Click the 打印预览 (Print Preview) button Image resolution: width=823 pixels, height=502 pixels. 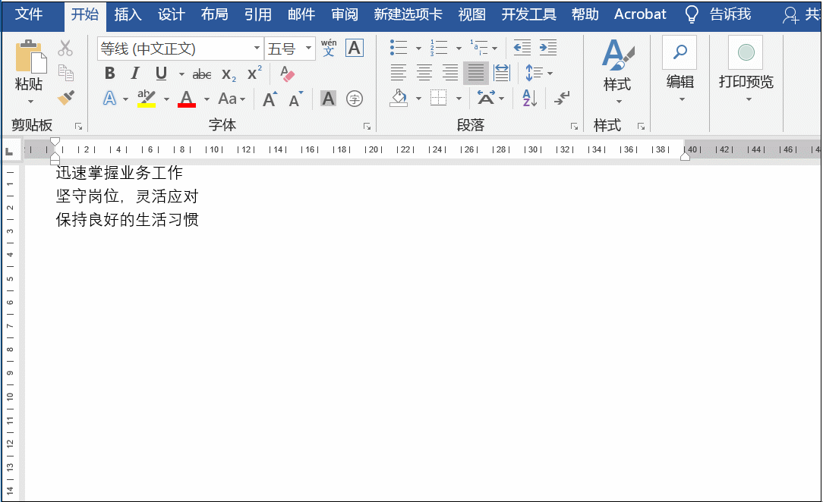click(x=746, y=69)
